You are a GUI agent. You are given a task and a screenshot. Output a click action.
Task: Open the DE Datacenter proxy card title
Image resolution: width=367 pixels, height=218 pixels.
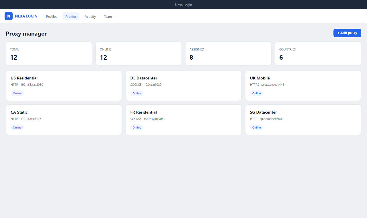[144, 78]
